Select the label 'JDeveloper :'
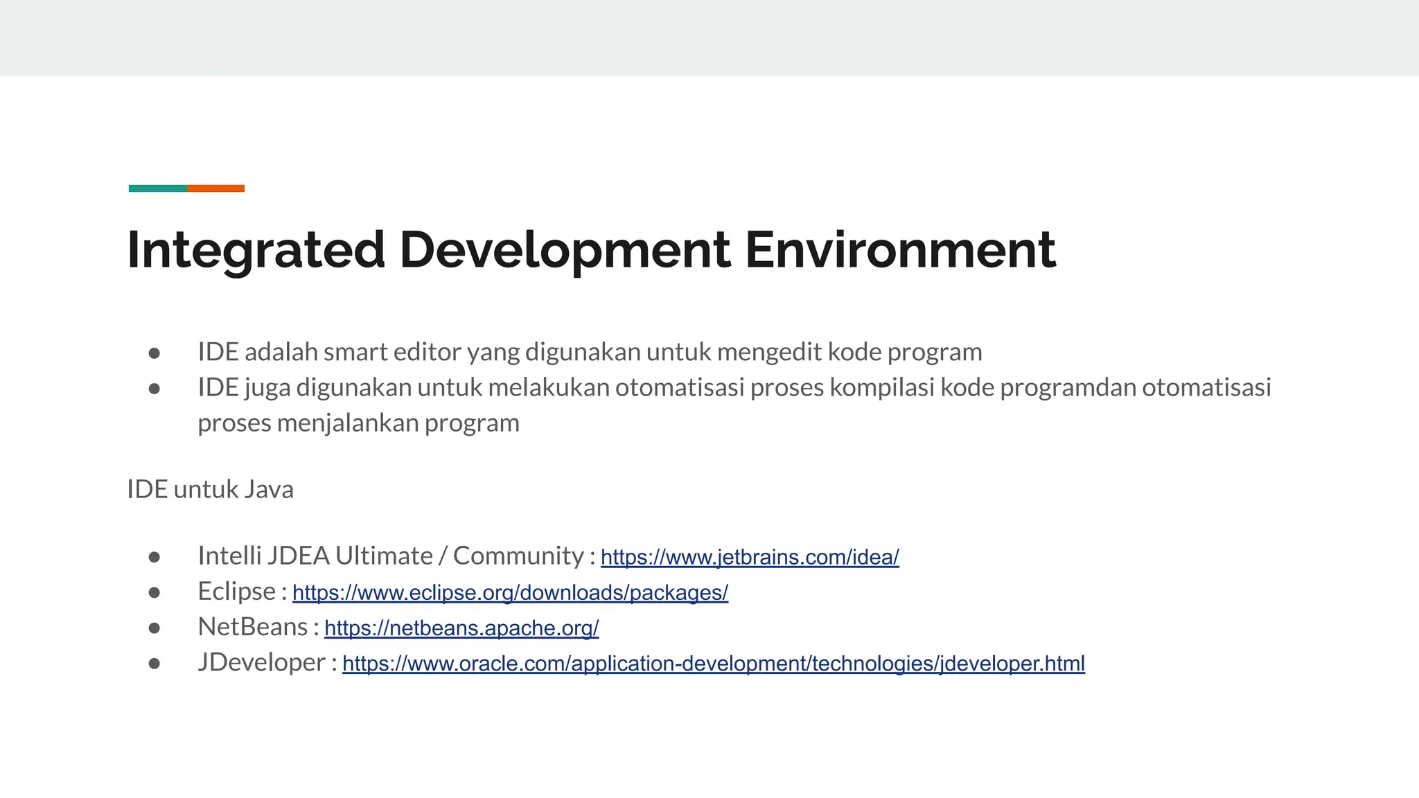This screenshot has height=798, width=1419. pyautogui.click(x=267, y=662)
